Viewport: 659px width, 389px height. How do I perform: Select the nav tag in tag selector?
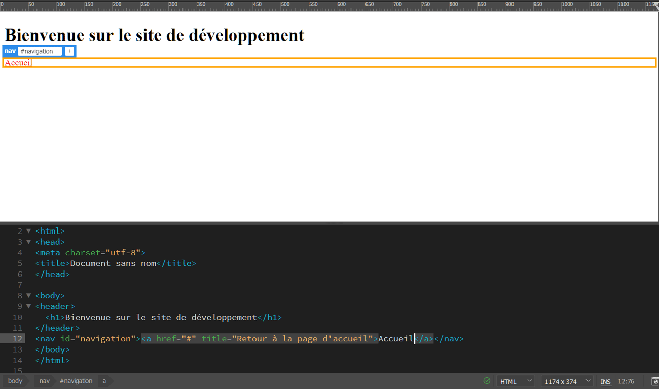pos(45,381)
